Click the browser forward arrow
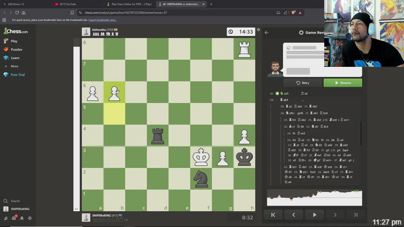 tap(11, 13)
